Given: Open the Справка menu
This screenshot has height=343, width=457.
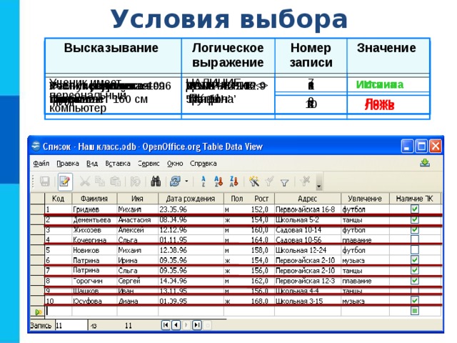Looking at the screenshot, I should 203,164.
